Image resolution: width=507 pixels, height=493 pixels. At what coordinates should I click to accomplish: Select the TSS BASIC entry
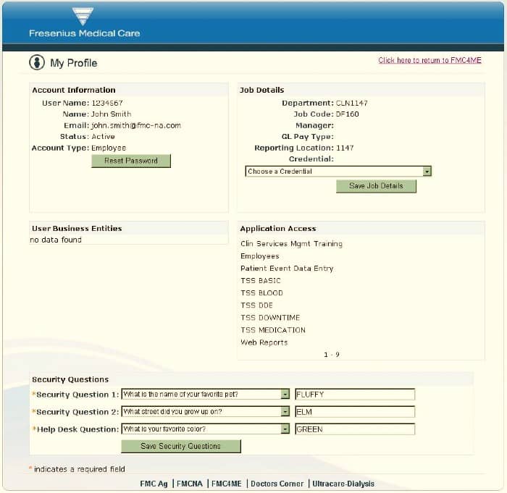click(261, 281)
